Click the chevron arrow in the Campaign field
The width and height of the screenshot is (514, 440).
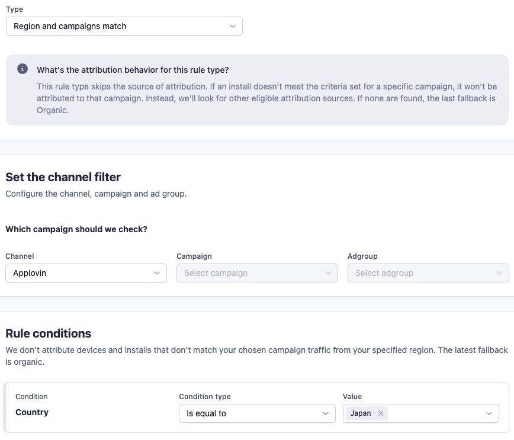(x=328, y=273)
